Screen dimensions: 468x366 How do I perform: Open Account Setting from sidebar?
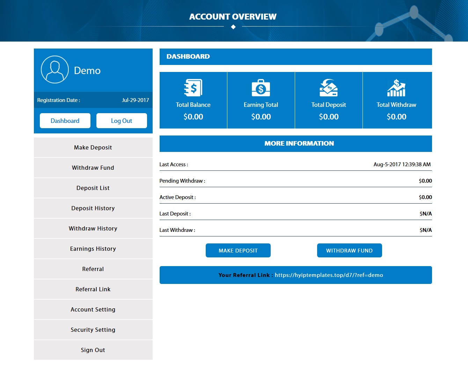(x=93, y=309)
